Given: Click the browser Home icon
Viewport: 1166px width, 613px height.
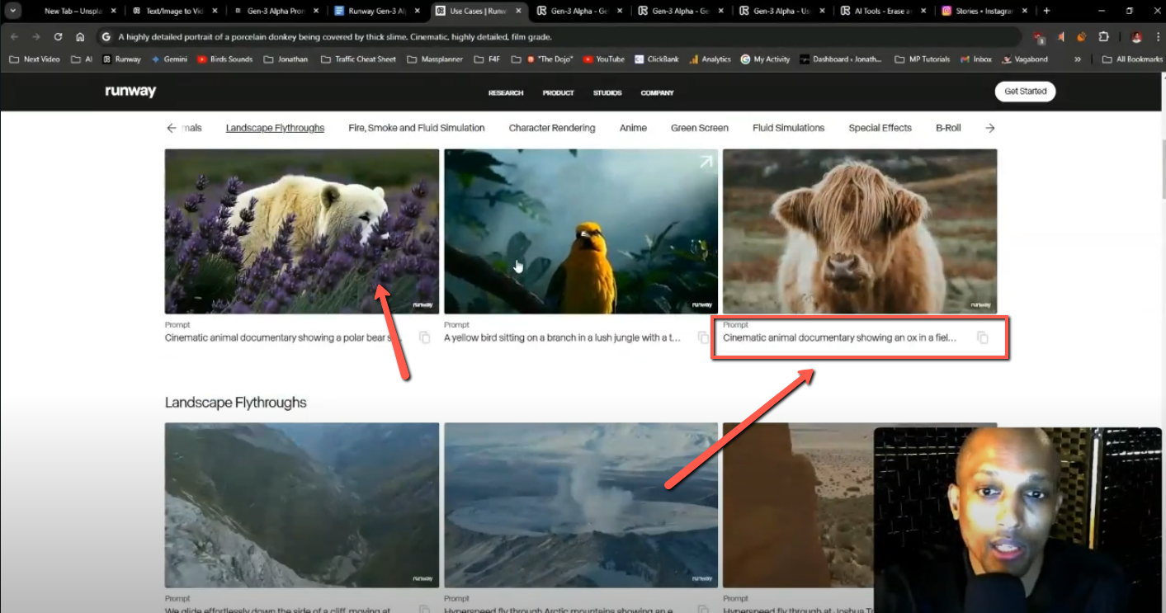Looking at the screenshot, I should pyautogui.click(x=82, y=36).
